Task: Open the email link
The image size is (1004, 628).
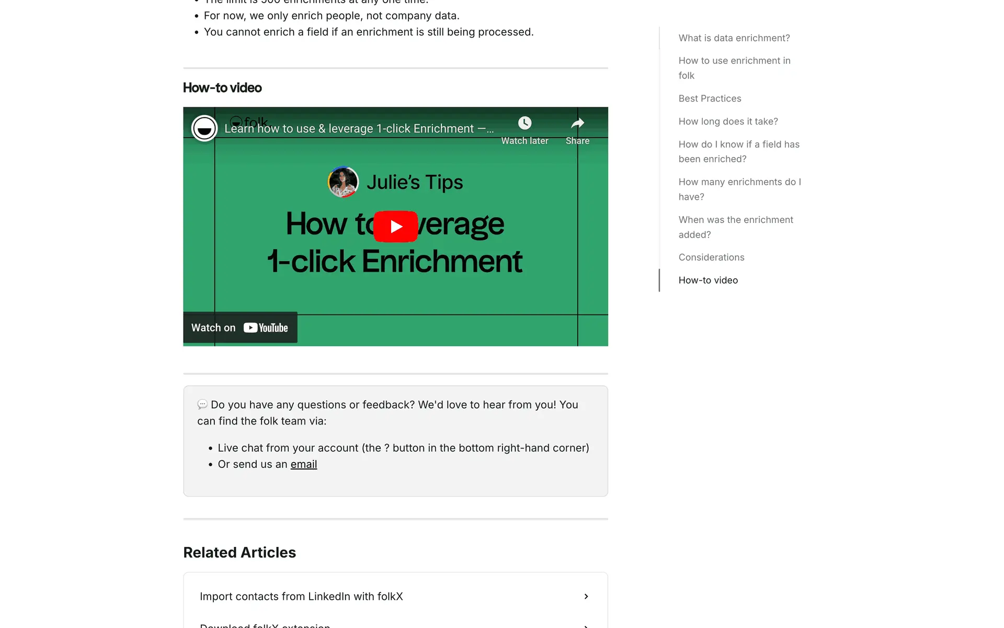Action: [x=303, y=464]
